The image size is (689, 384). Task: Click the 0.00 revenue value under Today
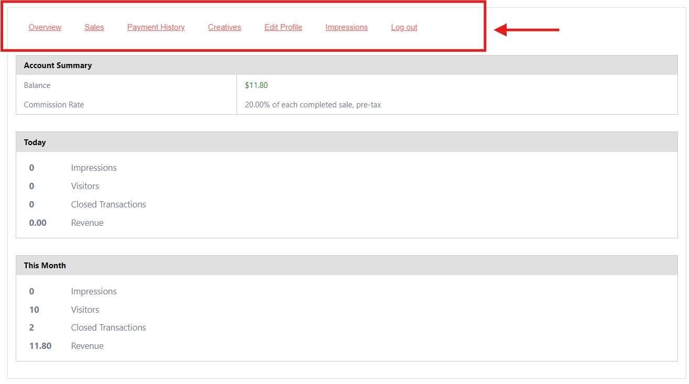(38, 223)
